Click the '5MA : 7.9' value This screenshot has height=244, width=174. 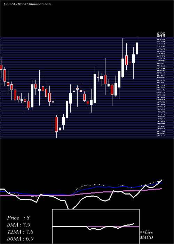(19, 224)
